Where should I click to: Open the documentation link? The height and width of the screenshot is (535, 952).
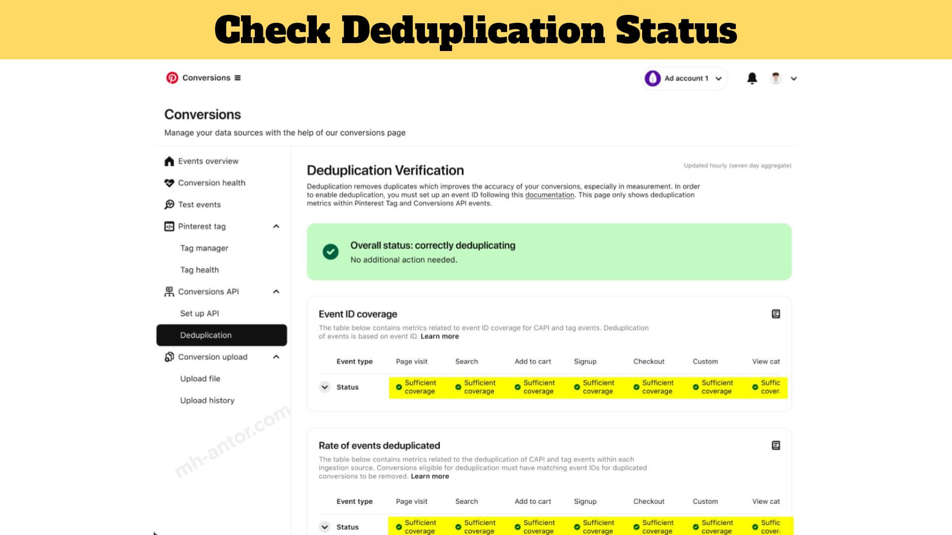[x=549, y=195]
